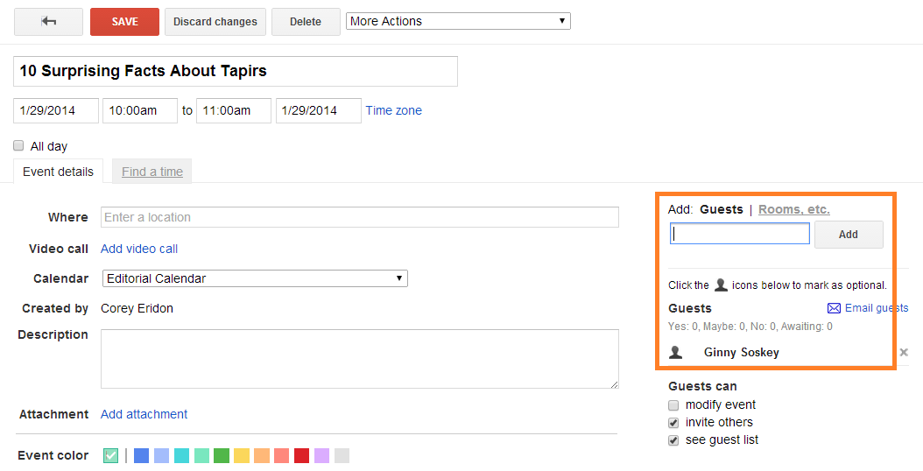Screen dimensions: 923x471
Task: Pick the yellow event color swatch
Action: 242,455
